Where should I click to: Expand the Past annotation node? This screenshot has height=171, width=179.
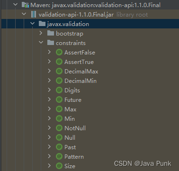pyautogui.click(x=50, y=147)
